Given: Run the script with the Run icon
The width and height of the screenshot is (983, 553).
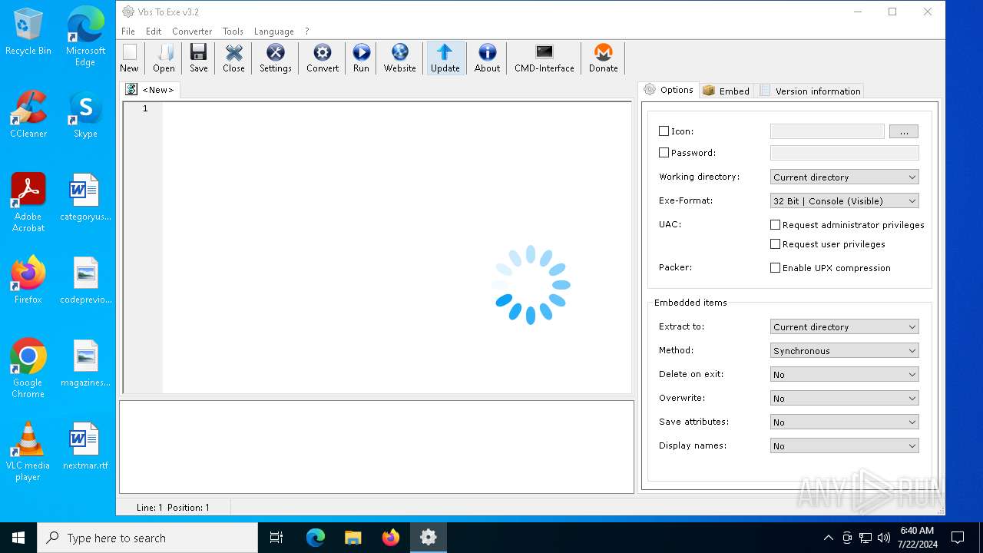Looking at the screenshot, I should click(x=361, y=58).
